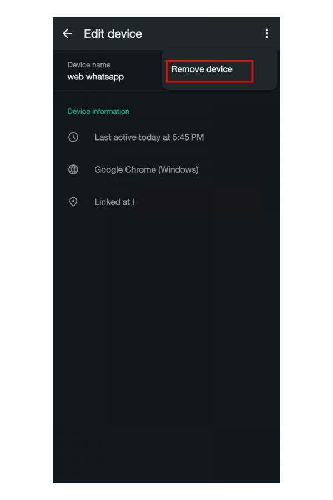This screenshot has width=333, height=500.
Task: Select the Last active today at 5:45 PM row
Action: point(167,137)
